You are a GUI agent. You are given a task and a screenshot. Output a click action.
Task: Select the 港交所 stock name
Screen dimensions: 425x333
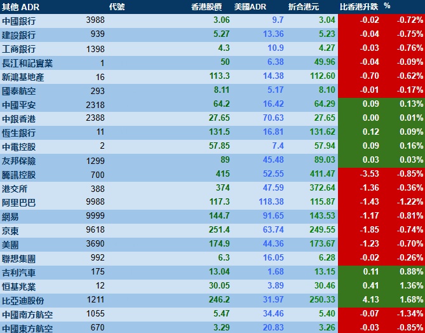15,189
